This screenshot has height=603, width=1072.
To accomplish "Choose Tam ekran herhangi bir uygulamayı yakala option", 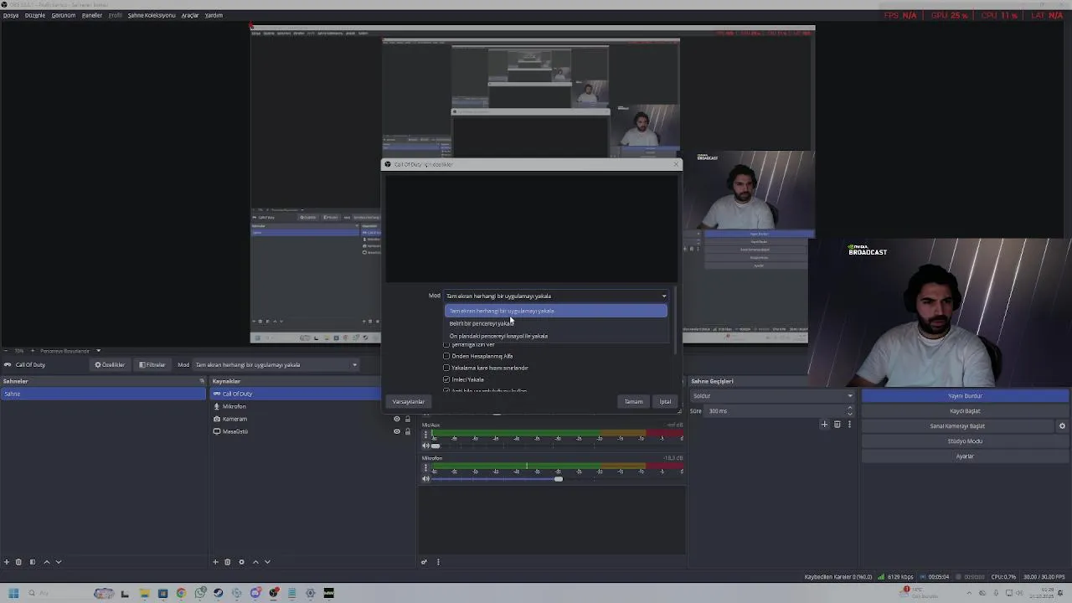I will coord(555,311).
